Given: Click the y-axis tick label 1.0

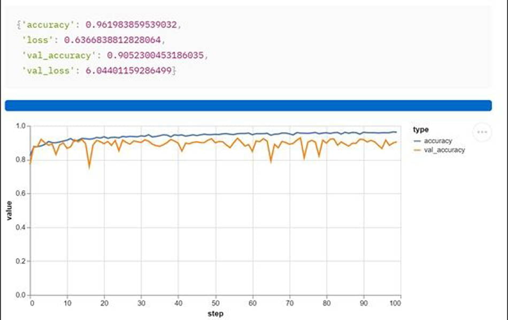Looking at the screenshot, I should click(21, 126).
